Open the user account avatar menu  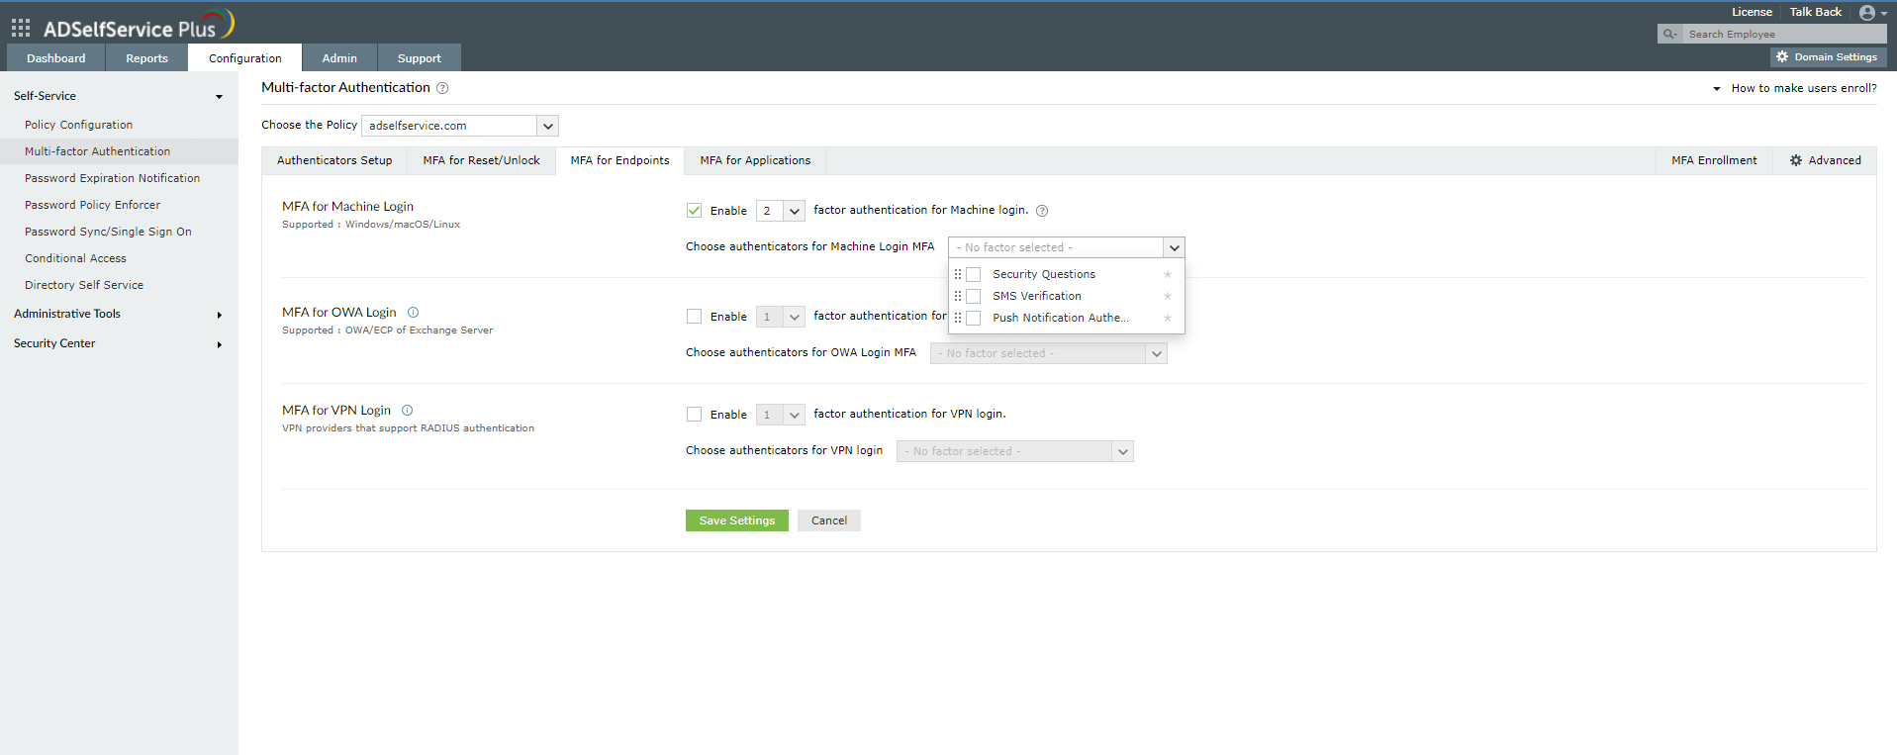1873,13
